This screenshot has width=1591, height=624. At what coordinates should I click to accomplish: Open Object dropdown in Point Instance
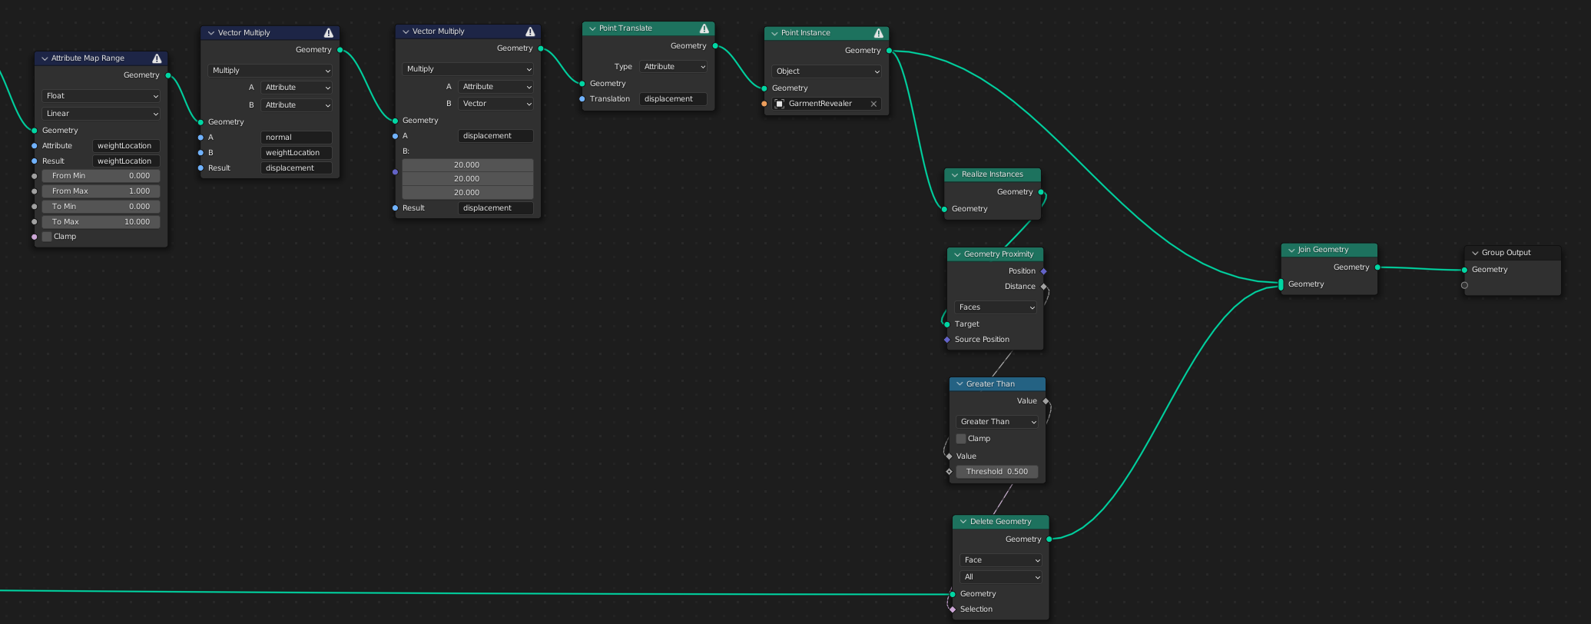[x=827, y=71]
